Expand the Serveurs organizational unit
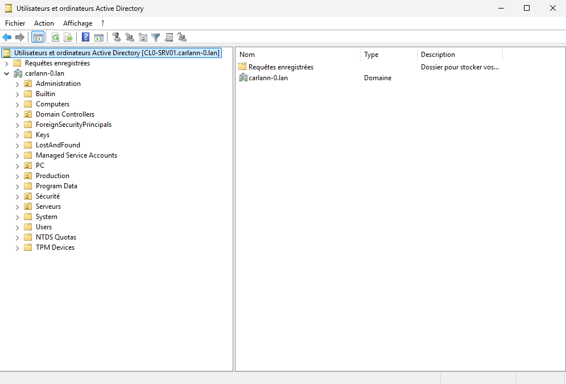The width and height of the screenshot is (566, 384). [x=17, y=207]
